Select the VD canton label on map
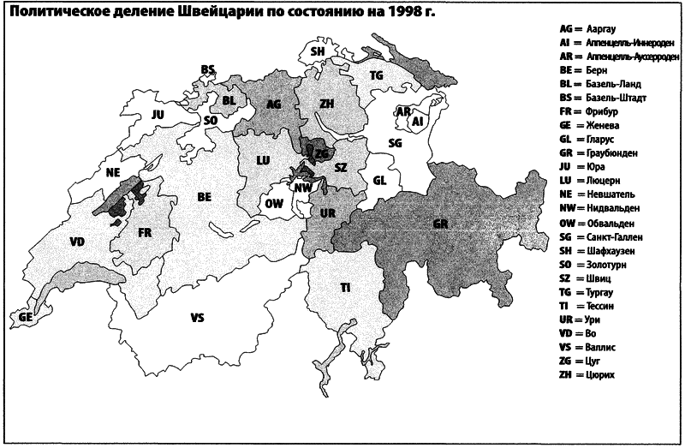 click(77, 242)
